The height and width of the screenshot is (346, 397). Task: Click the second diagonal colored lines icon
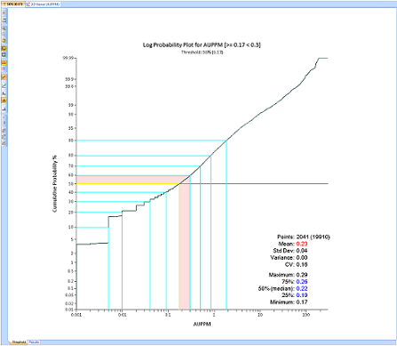[x=4, y=137]
